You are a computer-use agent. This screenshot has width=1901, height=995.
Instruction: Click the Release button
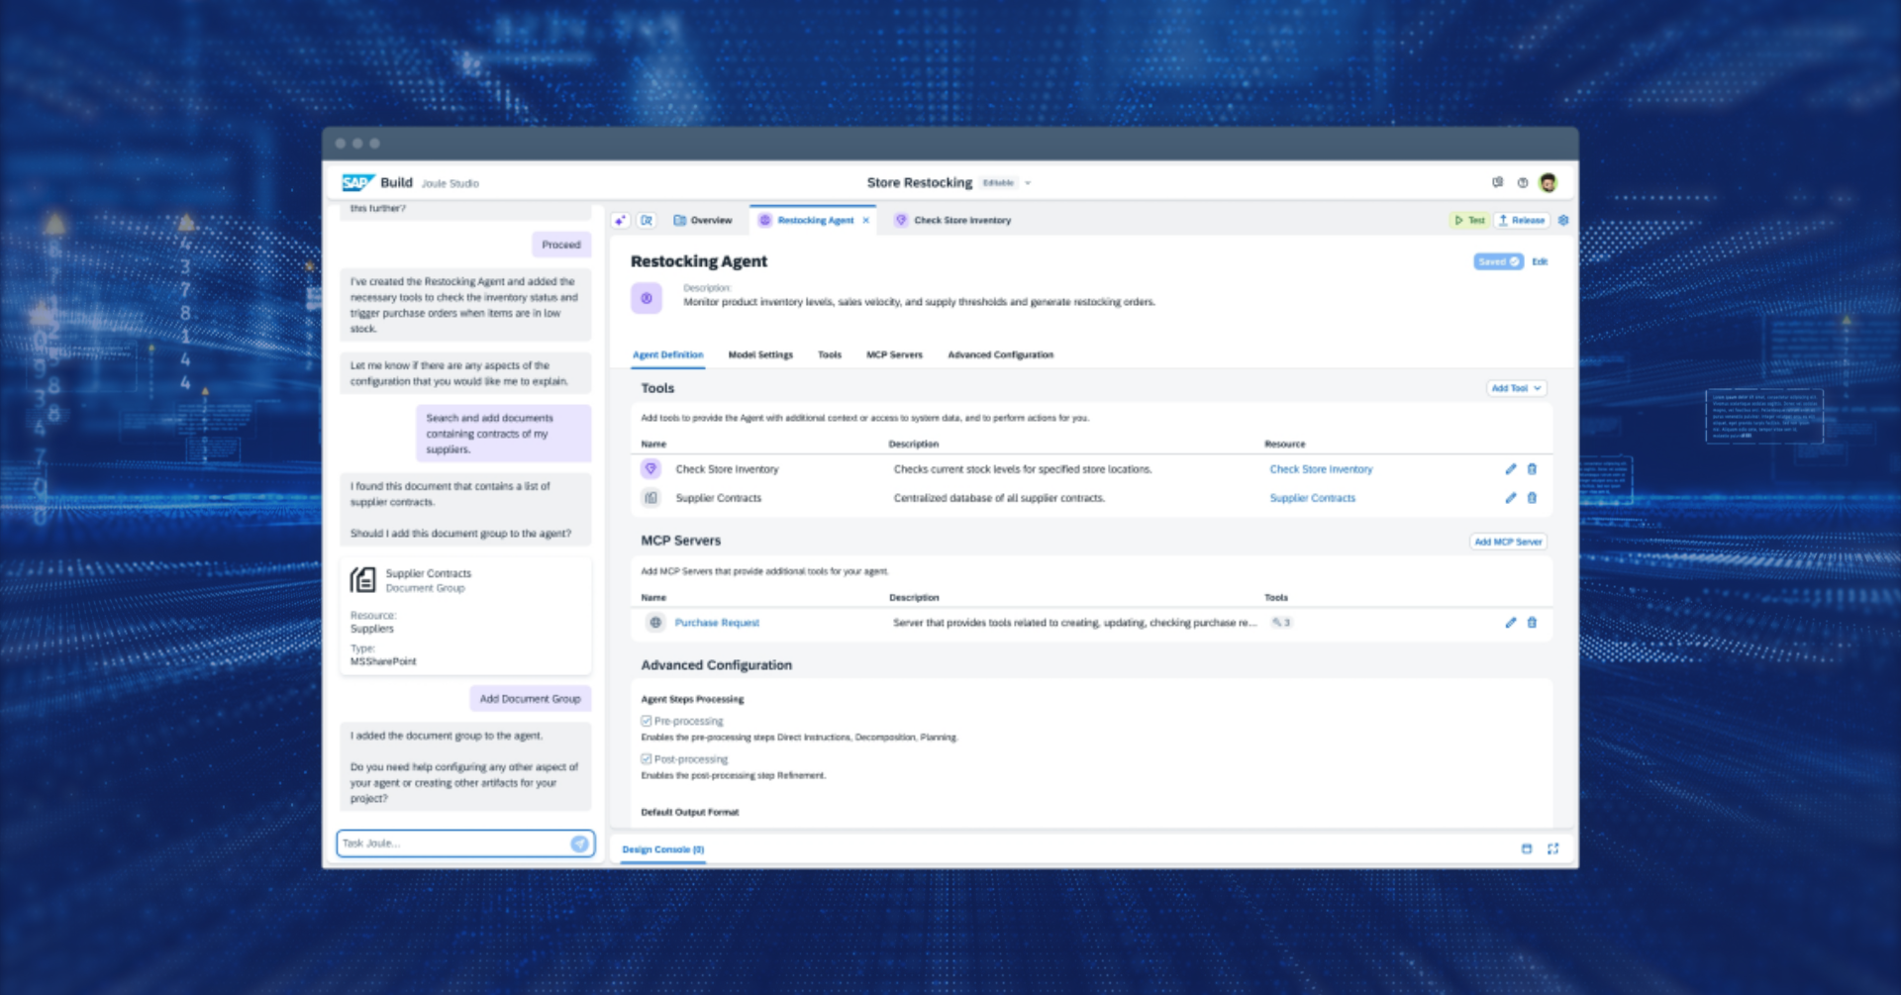click(x=1522, y=220)
